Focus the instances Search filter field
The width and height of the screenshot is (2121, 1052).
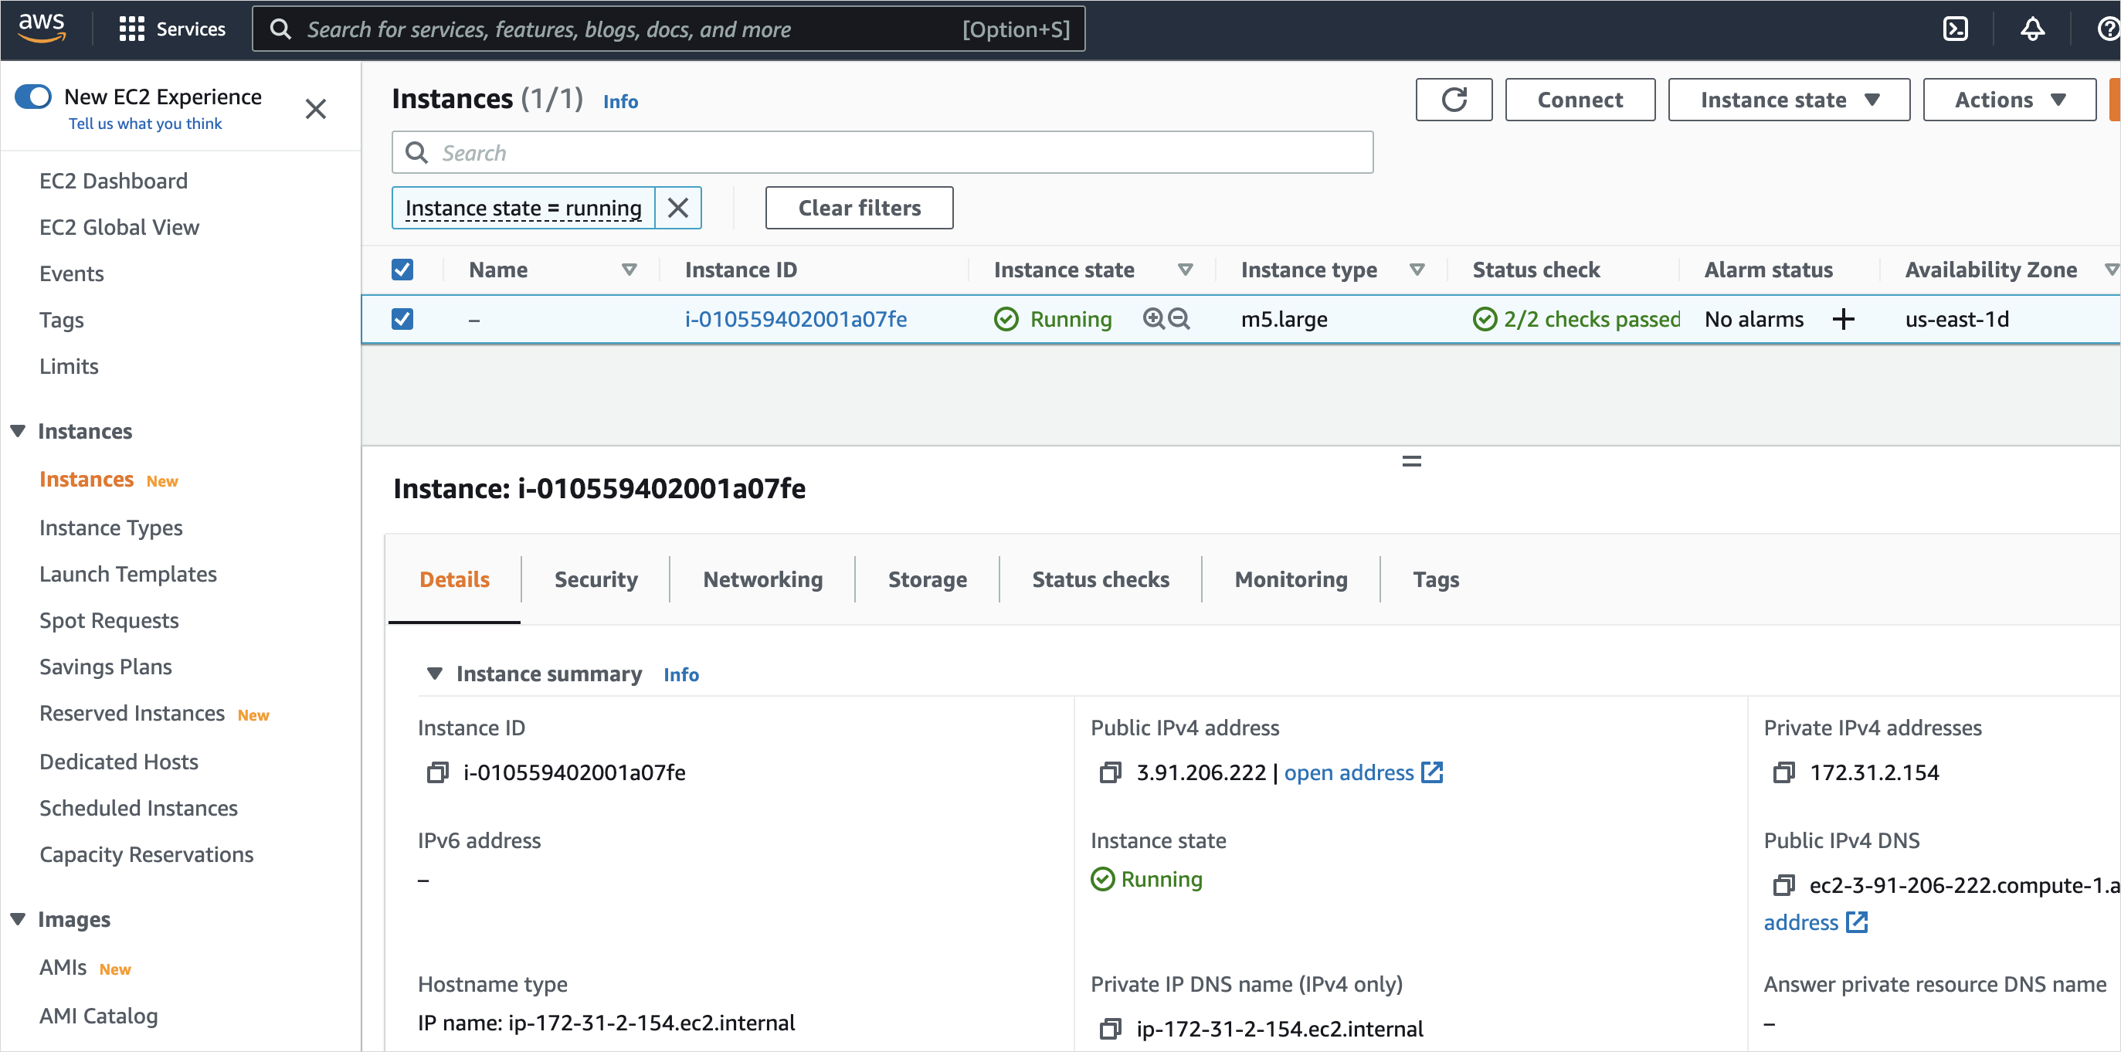[882, 152]
